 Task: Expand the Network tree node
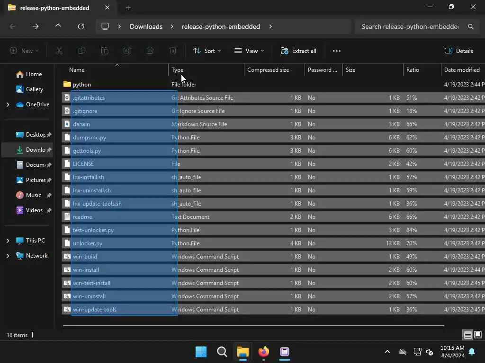click(x=8, y=256)
